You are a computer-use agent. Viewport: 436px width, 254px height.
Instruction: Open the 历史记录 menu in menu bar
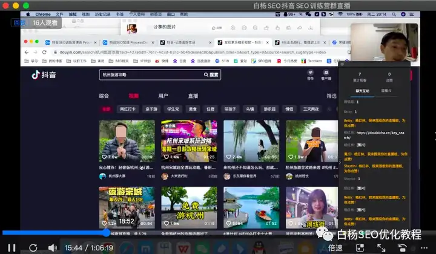coord(102,14)
